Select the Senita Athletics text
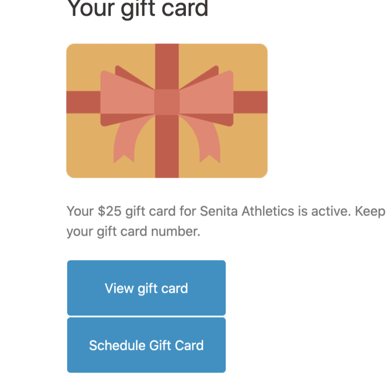The height and width of the screenshot is (389, 389). coord(245,211)
